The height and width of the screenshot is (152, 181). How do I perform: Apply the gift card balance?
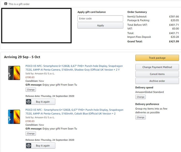[100, 25]
